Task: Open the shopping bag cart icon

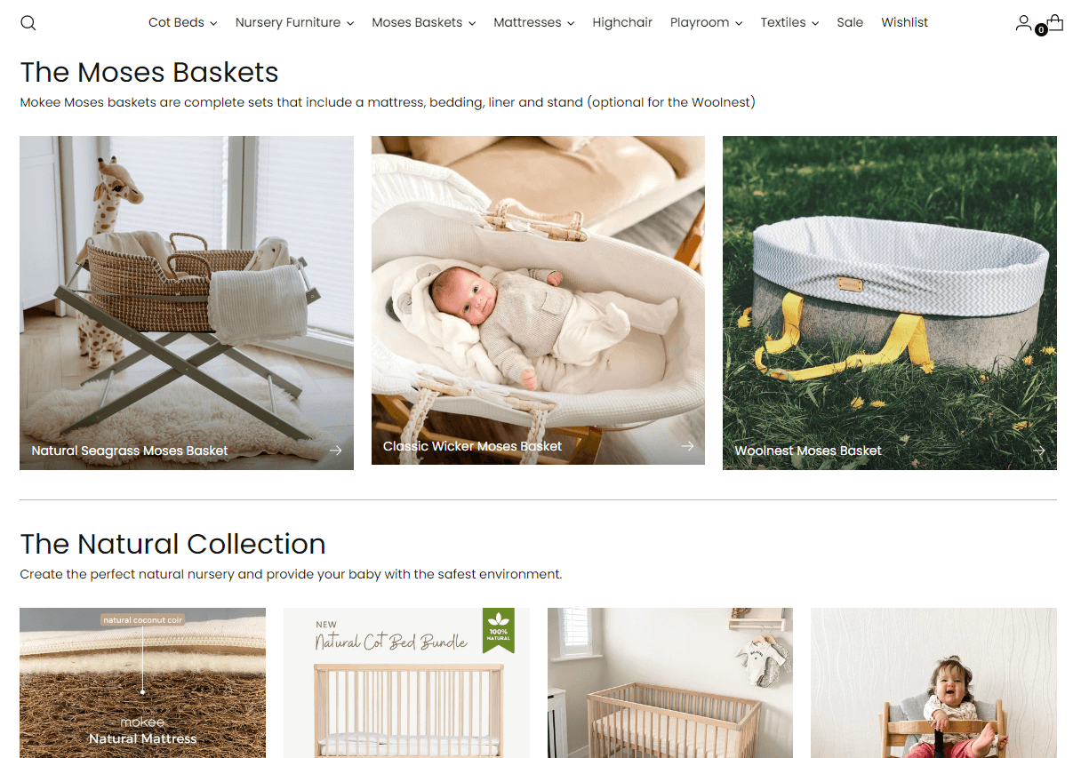Action: pyautogui.click(x=1055, y=22)
